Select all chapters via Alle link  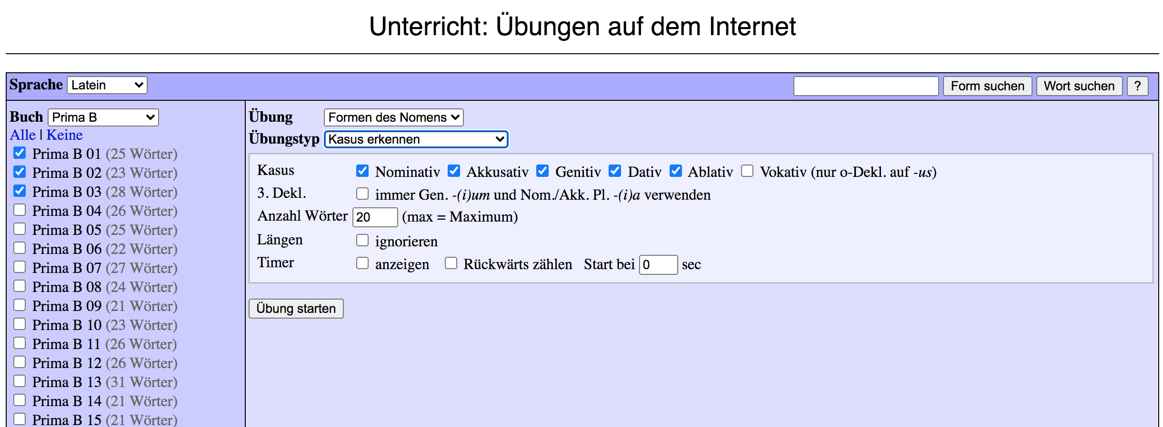(23, 135)
